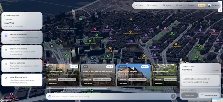Click the Saint James Triangle park marker
223x102 pixels.
coord(108,56)
